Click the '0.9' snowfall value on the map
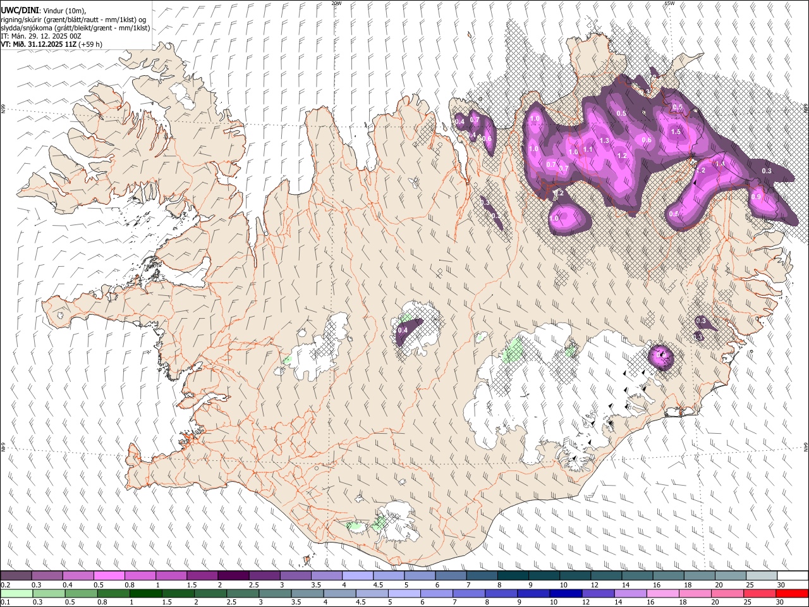Image resolution: width=809 pixels, height=607 pixels. click(756, 197)
